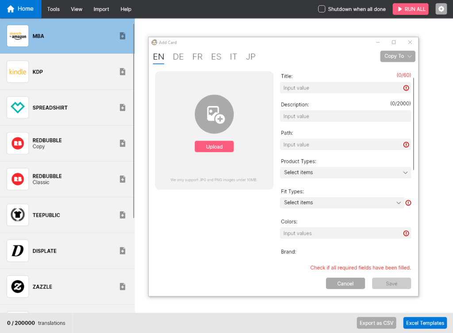Select the Merch by Amazon logo
453x333 pixels.
(18, 36)
